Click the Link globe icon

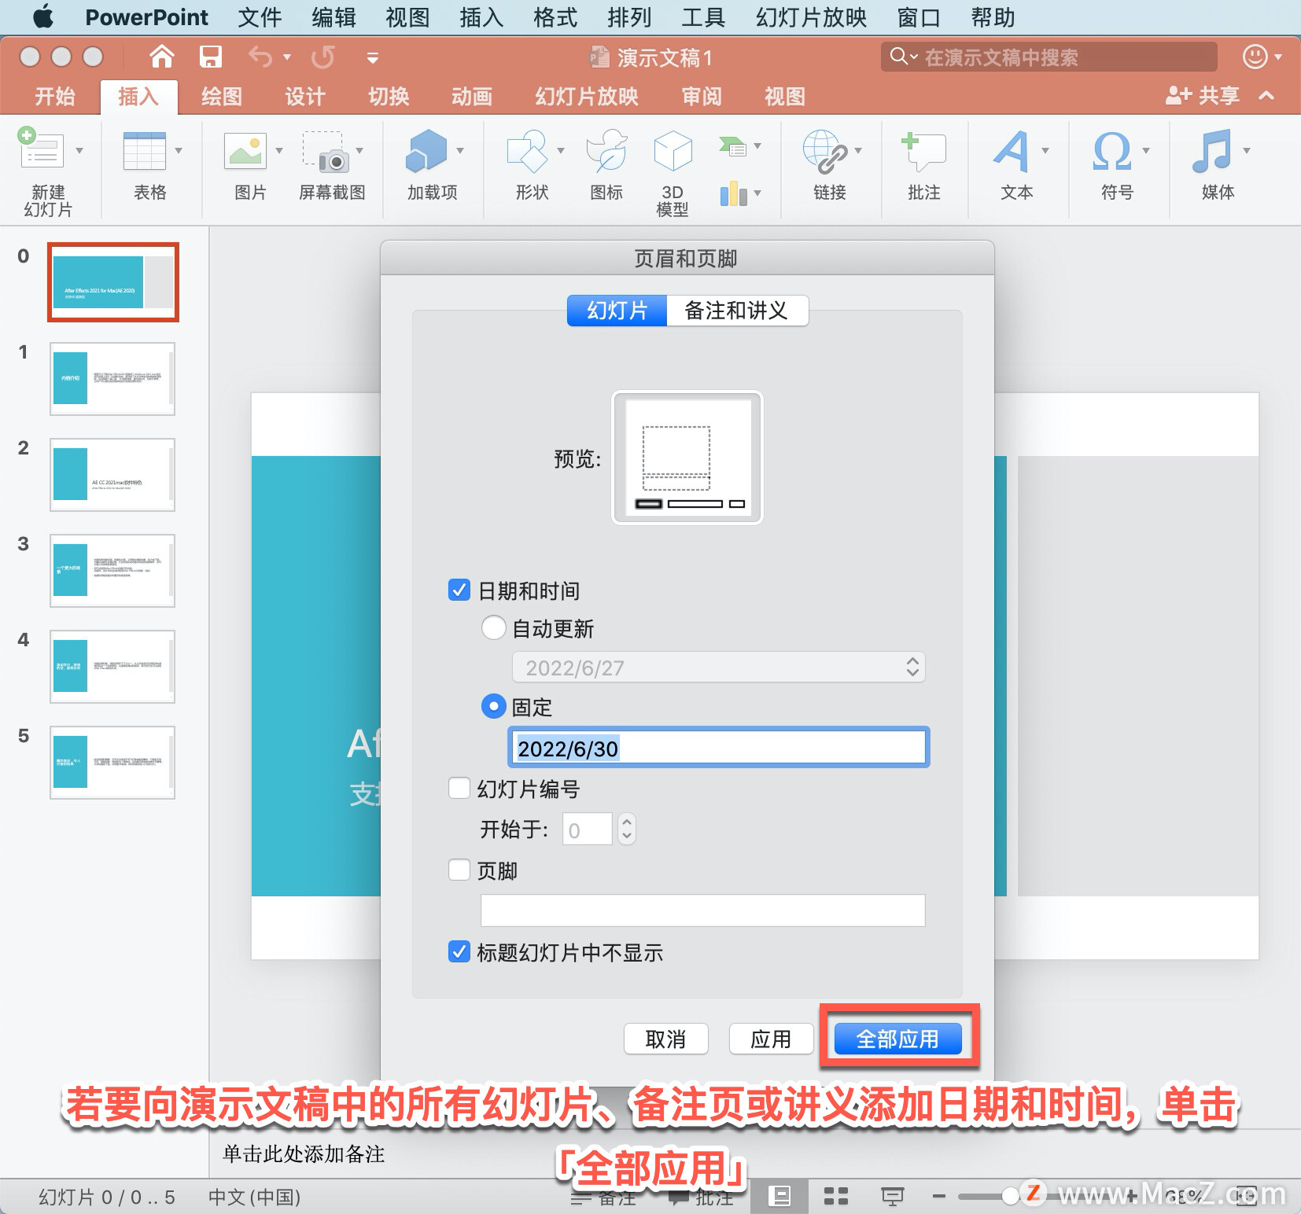pyautogui.click(x=824, y=151)
